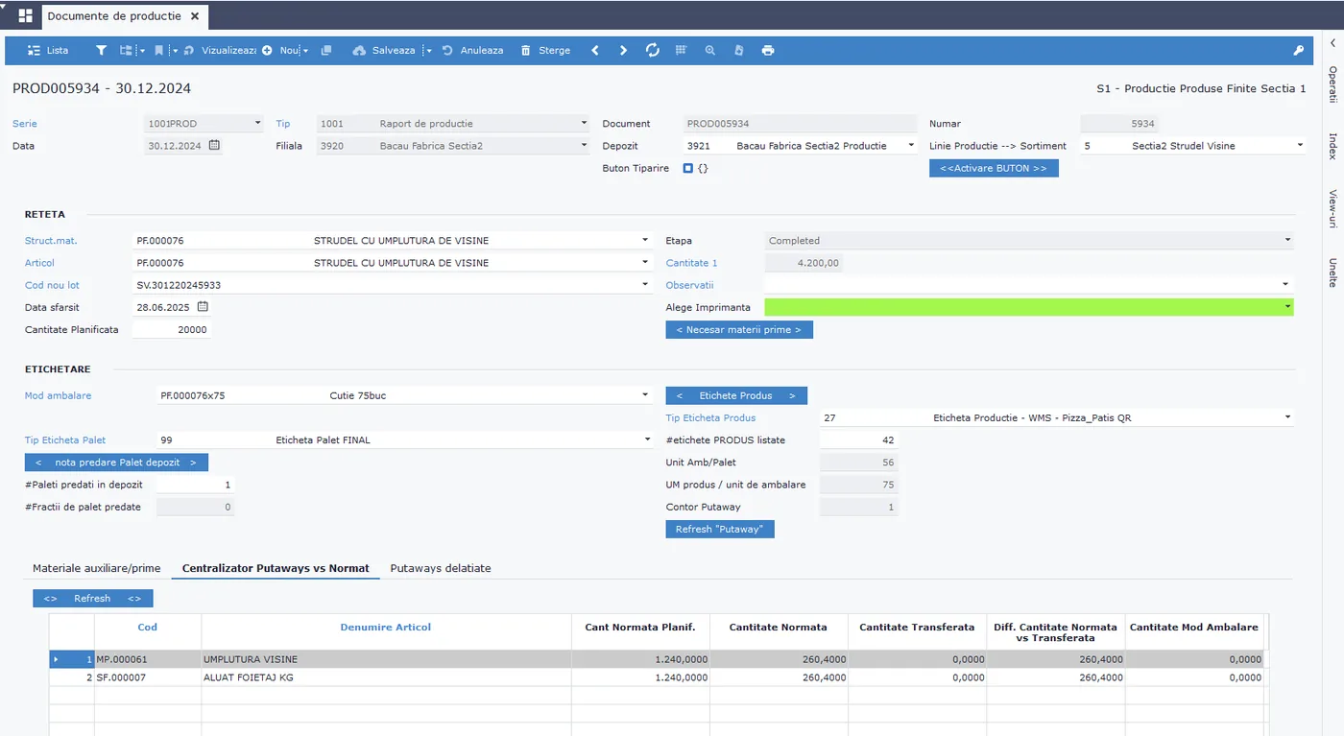The height and width of the screenshot is (736, 1344).
Task: Click the Cantitate Planificata input field
Action: (x=171, y=329)
